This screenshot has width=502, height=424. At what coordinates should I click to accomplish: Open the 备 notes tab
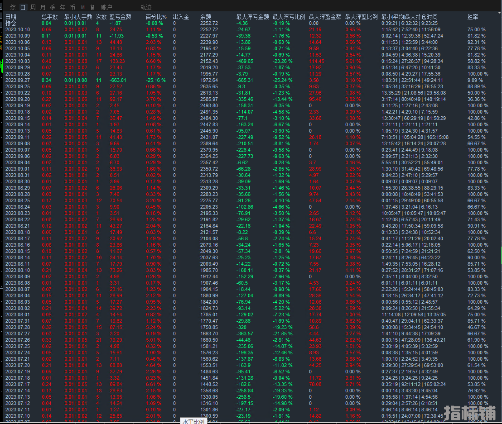92,7
